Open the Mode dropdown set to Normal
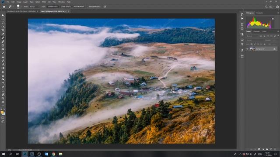 click(x=34, y=7)
